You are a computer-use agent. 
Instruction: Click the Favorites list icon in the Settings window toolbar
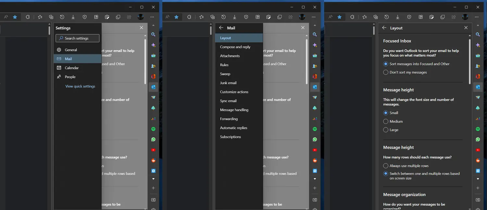40,17
